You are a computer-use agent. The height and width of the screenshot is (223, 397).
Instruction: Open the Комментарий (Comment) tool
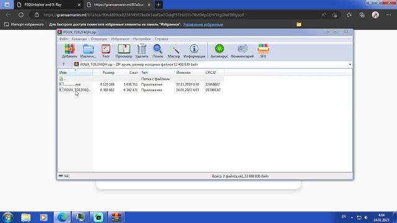pos(243,51)
